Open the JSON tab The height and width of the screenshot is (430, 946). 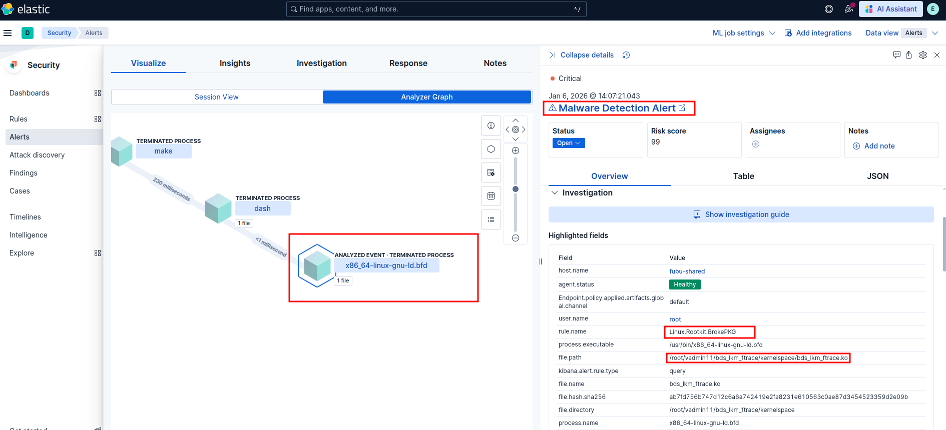click(x=877, y=176)
